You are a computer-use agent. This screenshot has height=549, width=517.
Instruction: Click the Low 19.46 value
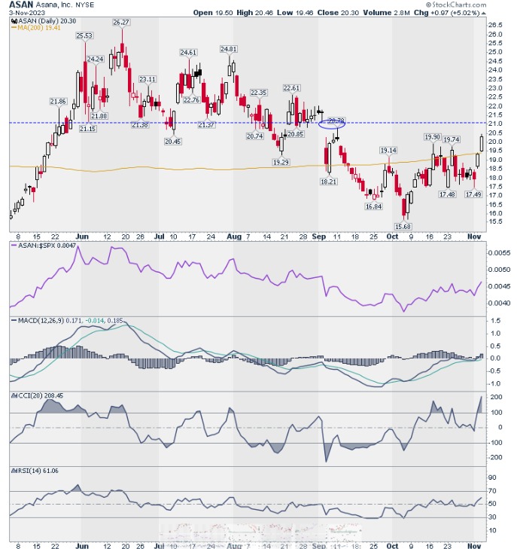point(295,13)
